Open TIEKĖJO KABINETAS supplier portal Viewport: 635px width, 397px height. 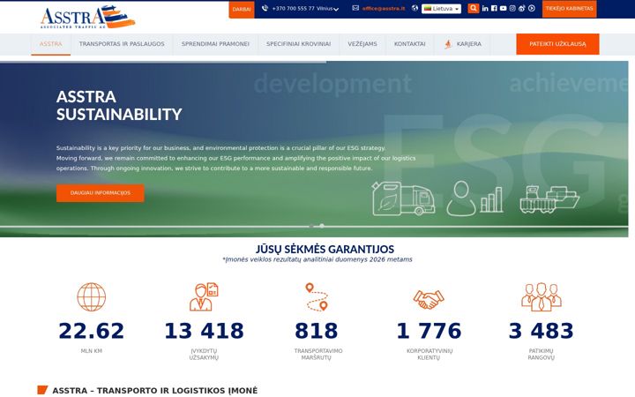coord(569,9)
